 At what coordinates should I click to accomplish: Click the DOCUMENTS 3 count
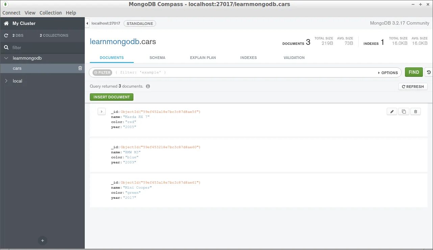click(x=296, y=42)
